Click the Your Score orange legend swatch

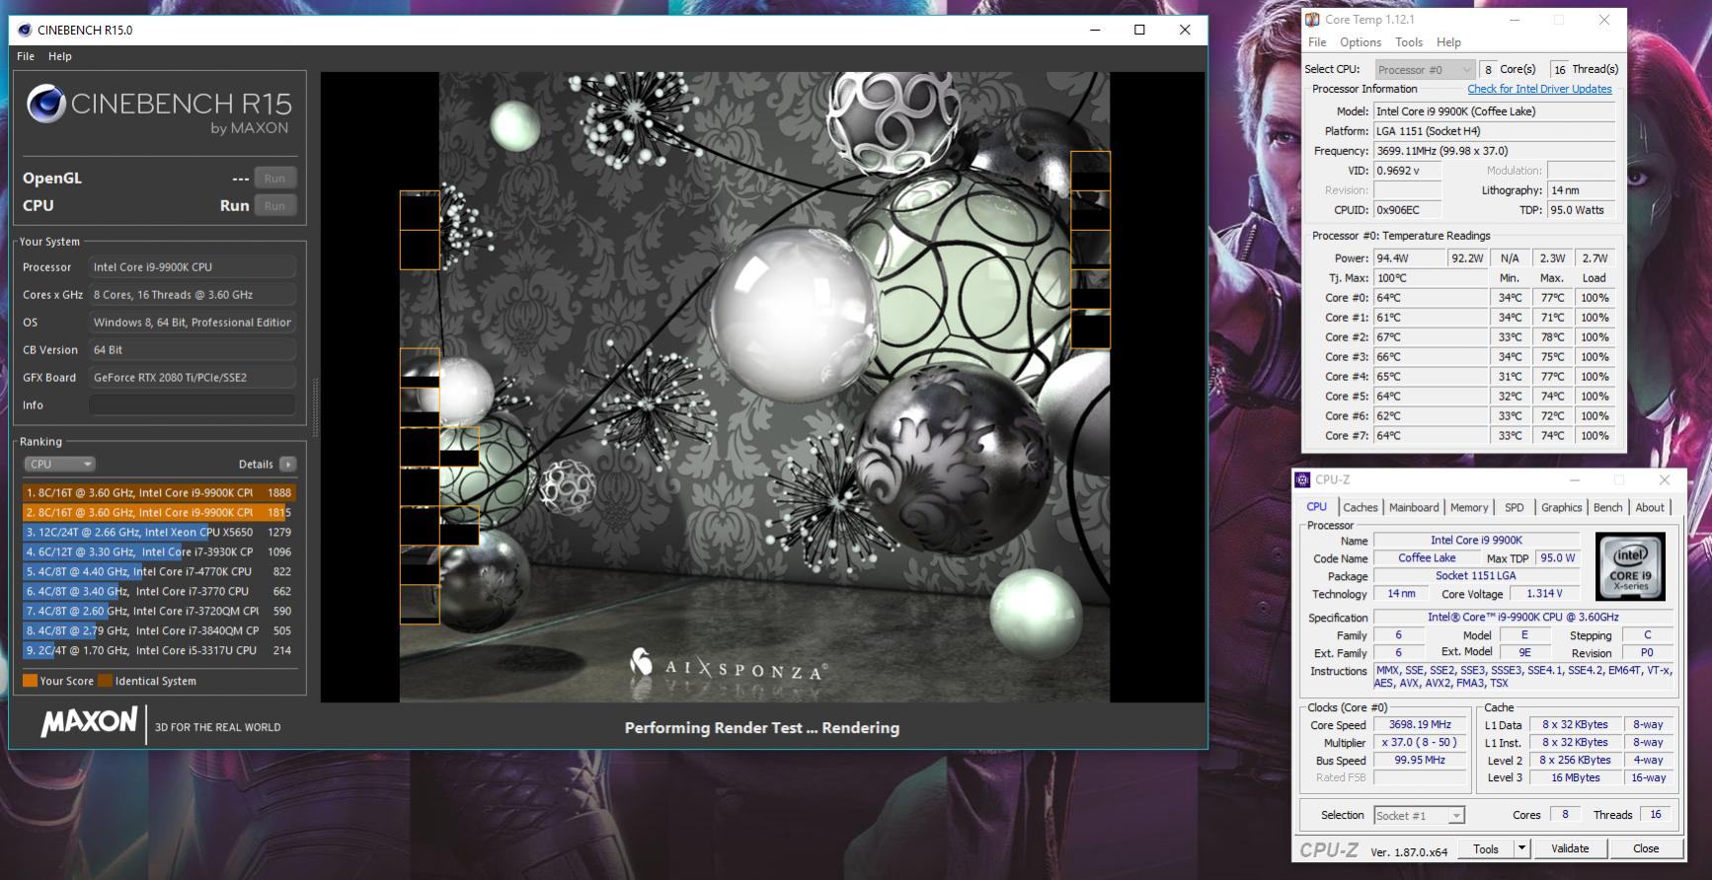point(30,681)
